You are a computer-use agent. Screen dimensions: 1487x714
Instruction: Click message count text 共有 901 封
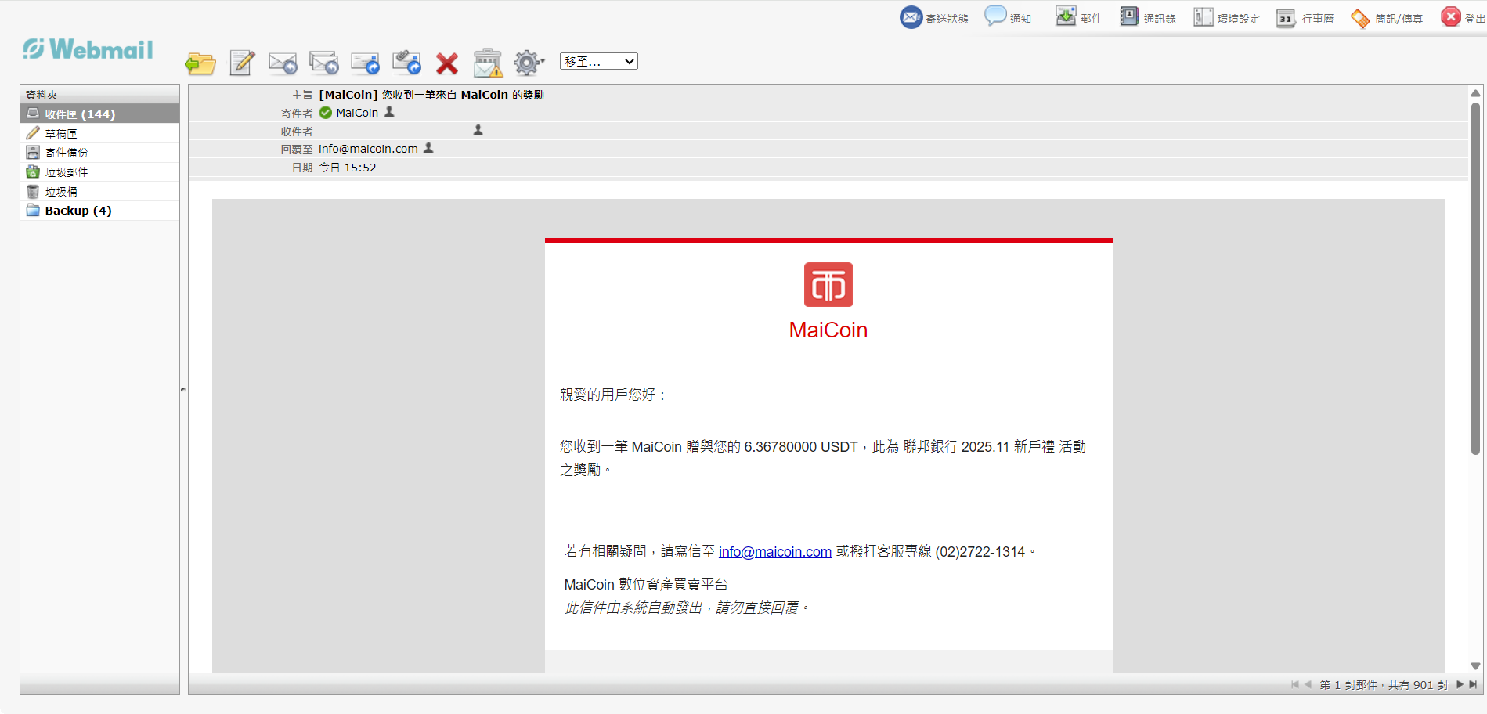pos(1418,685)
